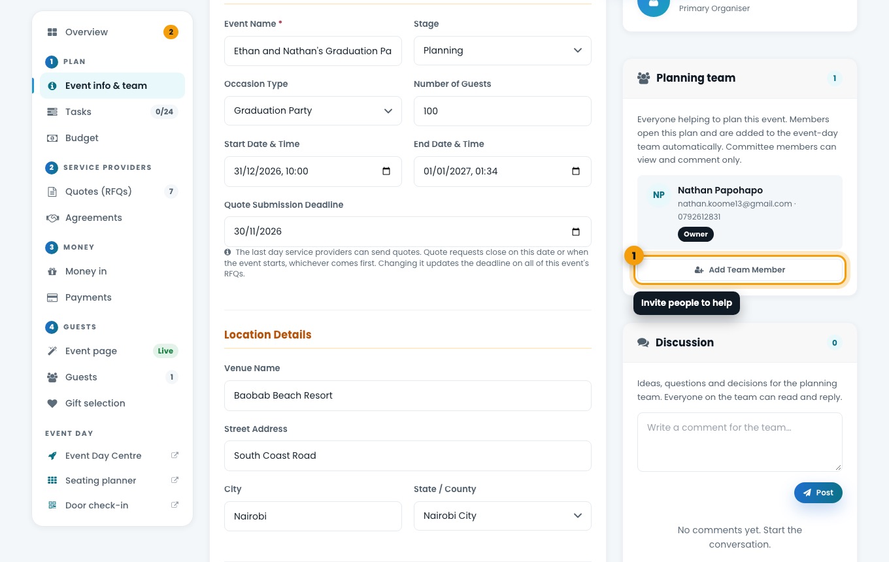Screen dimensions: 889x562
Task: Click the Add Team Member button
Action: 740,270
